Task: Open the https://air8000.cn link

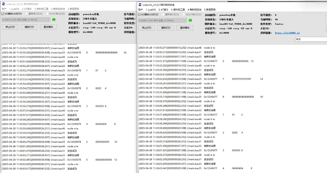Action: click(x=287, y=33)
